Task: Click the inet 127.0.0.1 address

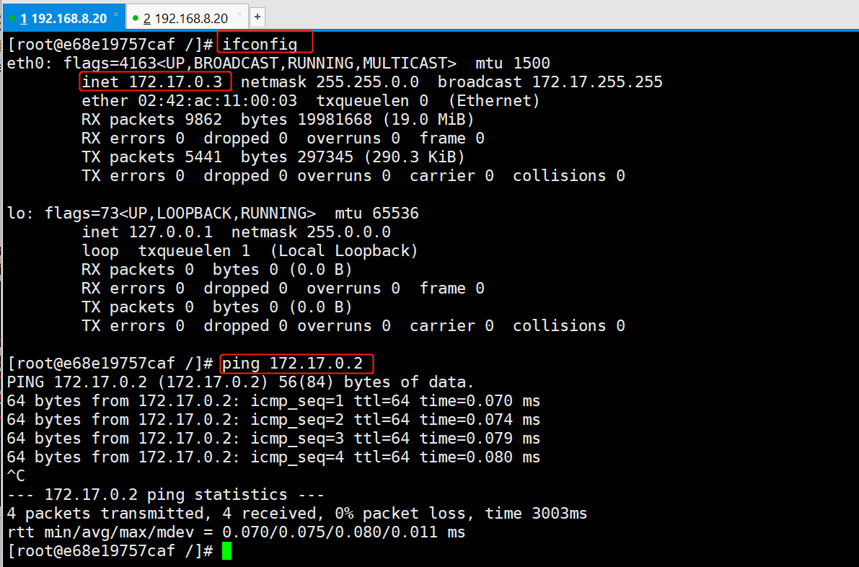Action: (147, 232)
